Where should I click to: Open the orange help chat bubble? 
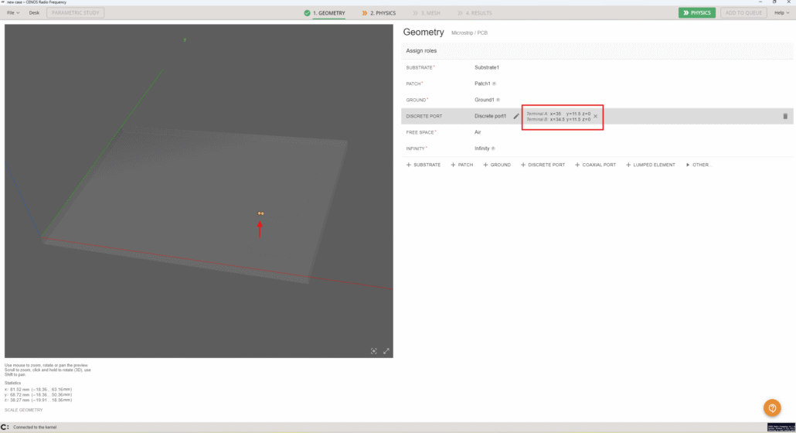[x=772, y=407]
